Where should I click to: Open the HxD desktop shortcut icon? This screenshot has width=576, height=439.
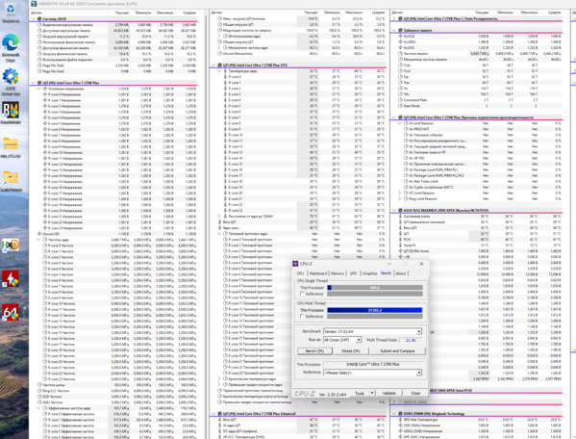coord(11,245)
